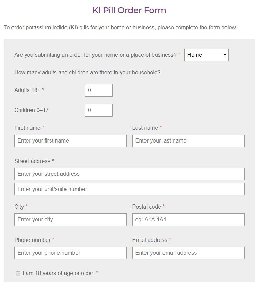Image resolution: width=257 pixels, height=282 pixels.
Task: Click the phone number input field
Action: coord(70,253)
